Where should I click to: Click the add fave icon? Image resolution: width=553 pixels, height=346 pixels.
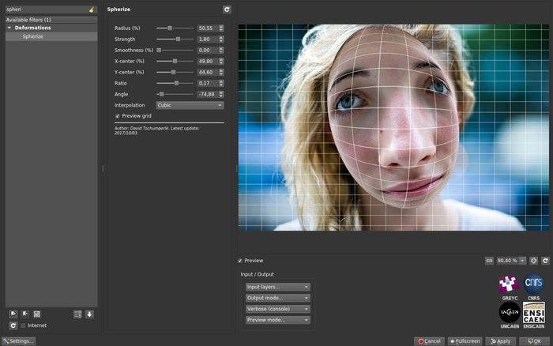click(13, 314)
